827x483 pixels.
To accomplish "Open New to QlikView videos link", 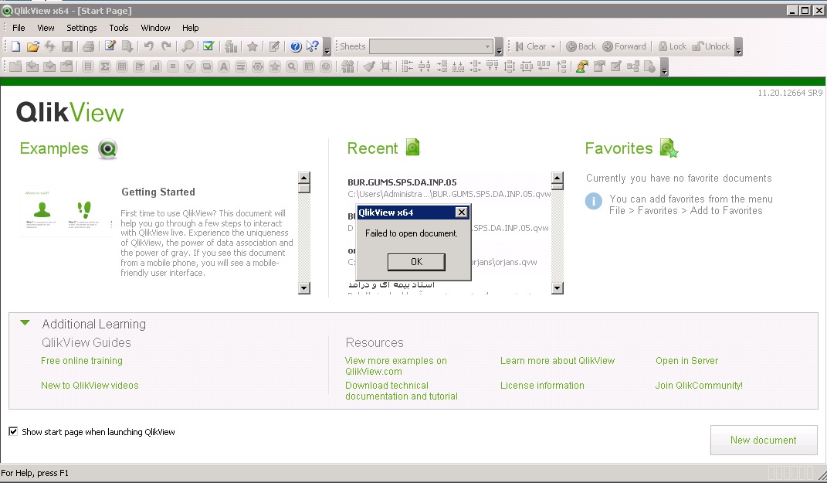I will 90,386.
